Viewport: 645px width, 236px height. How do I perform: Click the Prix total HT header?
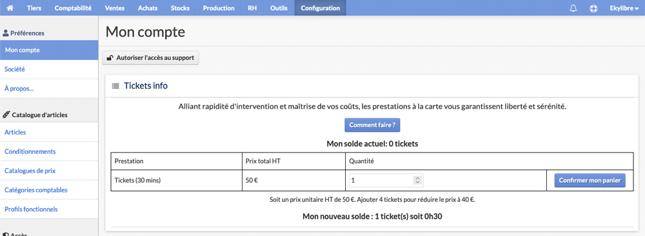click(x=293, y=161)
